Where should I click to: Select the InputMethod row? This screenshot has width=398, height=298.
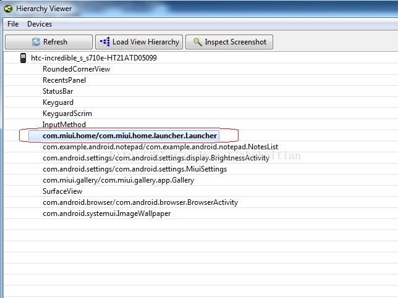click(x=64, y=125)
